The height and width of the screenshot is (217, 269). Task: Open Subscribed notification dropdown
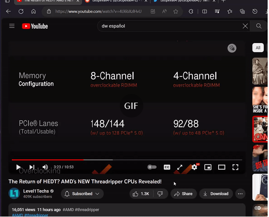tap(82, 194)
